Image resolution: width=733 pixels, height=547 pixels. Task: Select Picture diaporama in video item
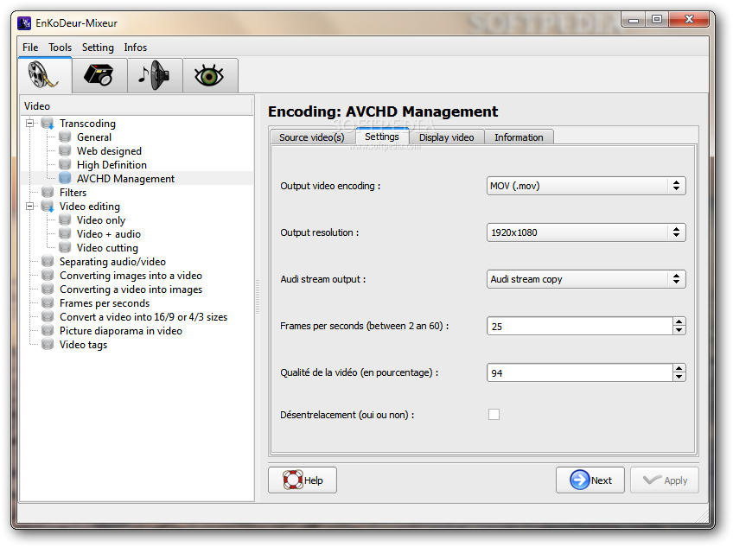(x=121, y=331)
